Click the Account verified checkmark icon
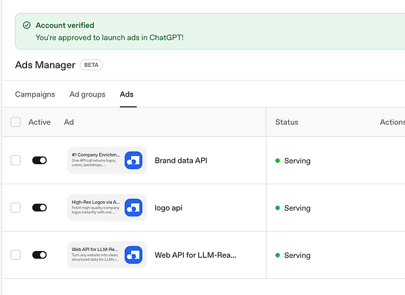 point(26,26)
